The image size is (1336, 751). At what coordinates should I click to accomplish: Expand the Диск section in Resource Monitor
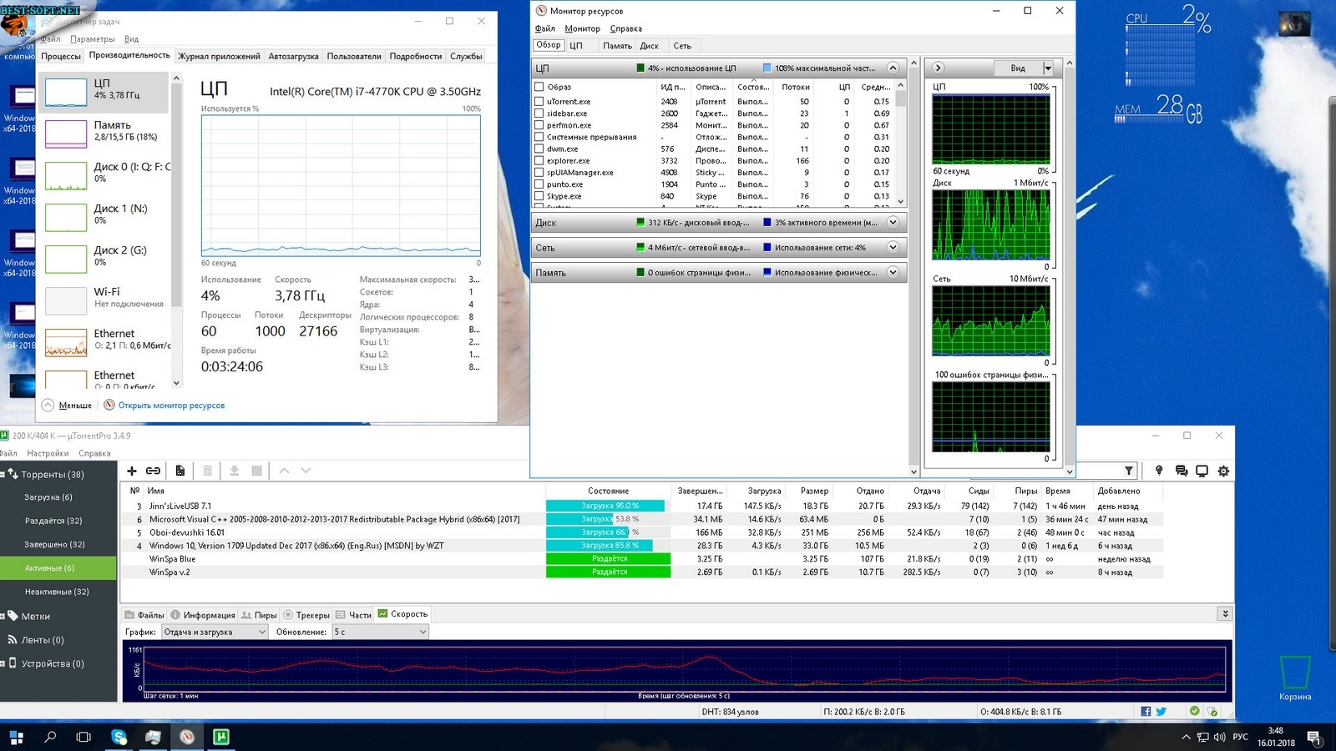(893, 223)
